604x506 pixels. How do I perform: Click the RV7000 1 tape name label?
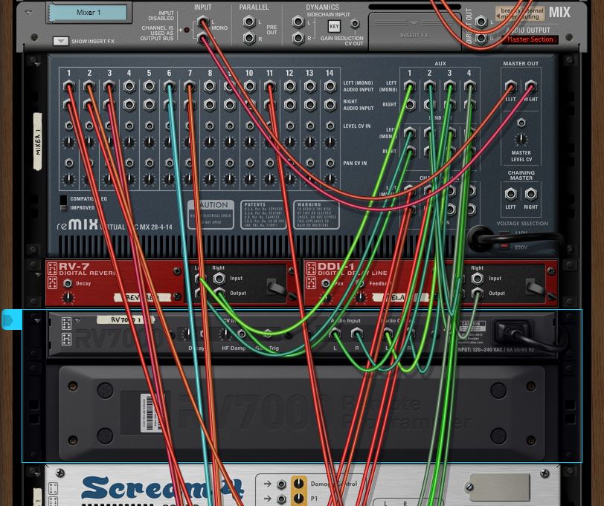(126, 320)
